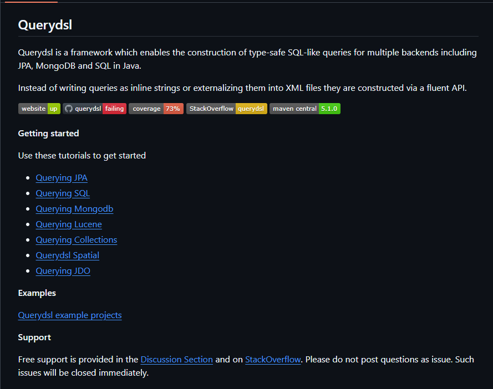Open the Querying JPA tutorial link
This screenshot has width=493, height=389.
tap(62, 178)
